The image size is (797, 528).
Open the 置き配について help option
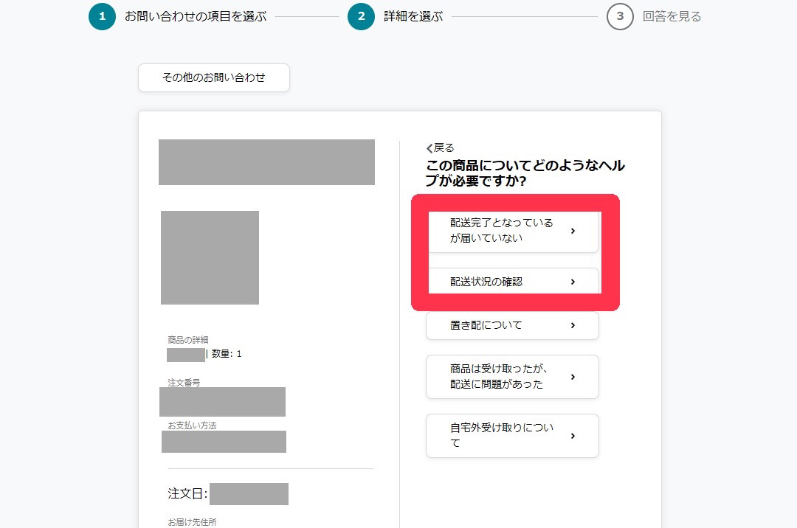pyautogui.click(x=487, y=325)
